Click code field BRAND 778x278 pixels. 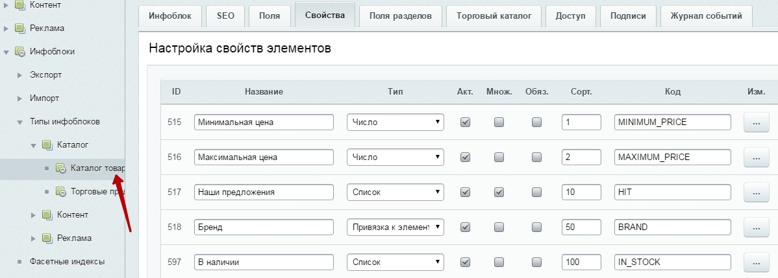coord(672,227)
